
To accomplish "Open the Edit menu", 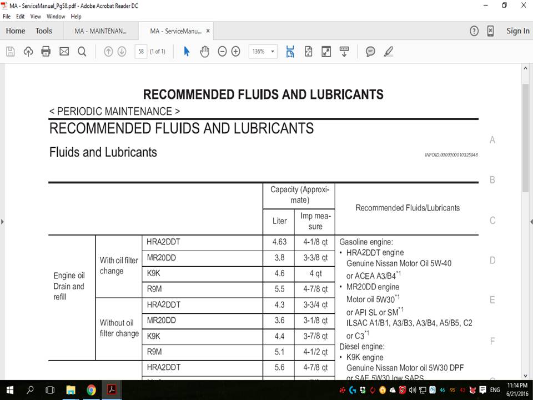I will tap(21, 17).
